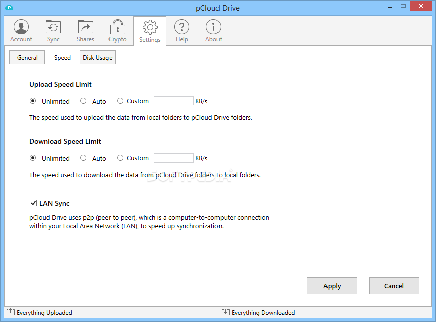Close the pCloud Drive window
Screen dimensions: 436x322
421,6
